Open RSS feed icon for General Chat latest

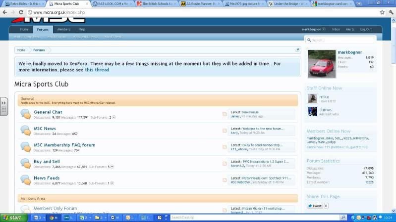click(x=225, y=114)
